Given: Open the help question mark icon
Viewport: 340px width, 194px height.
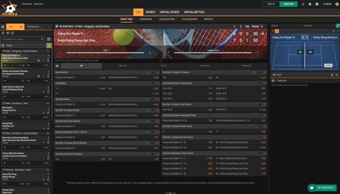Looking at the screenshot, I should point(317,4).
